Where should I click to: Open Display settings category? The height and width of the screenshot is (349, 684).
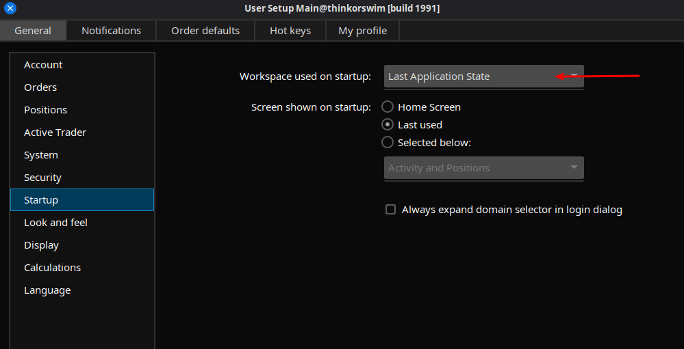[x=82, y=245]
